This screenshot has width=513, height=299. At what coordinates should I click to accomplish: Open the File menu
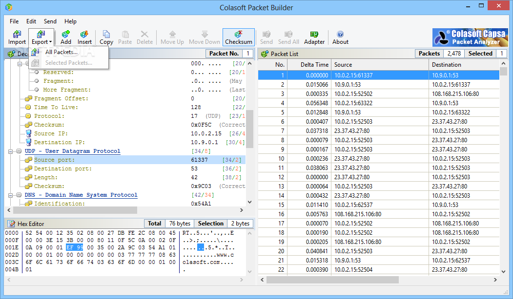[x=14, y=21]
